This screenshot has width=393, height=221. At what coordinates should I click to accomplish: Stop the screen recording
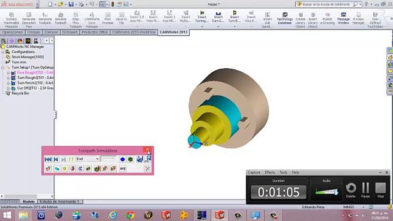click(x=381, y=190)
